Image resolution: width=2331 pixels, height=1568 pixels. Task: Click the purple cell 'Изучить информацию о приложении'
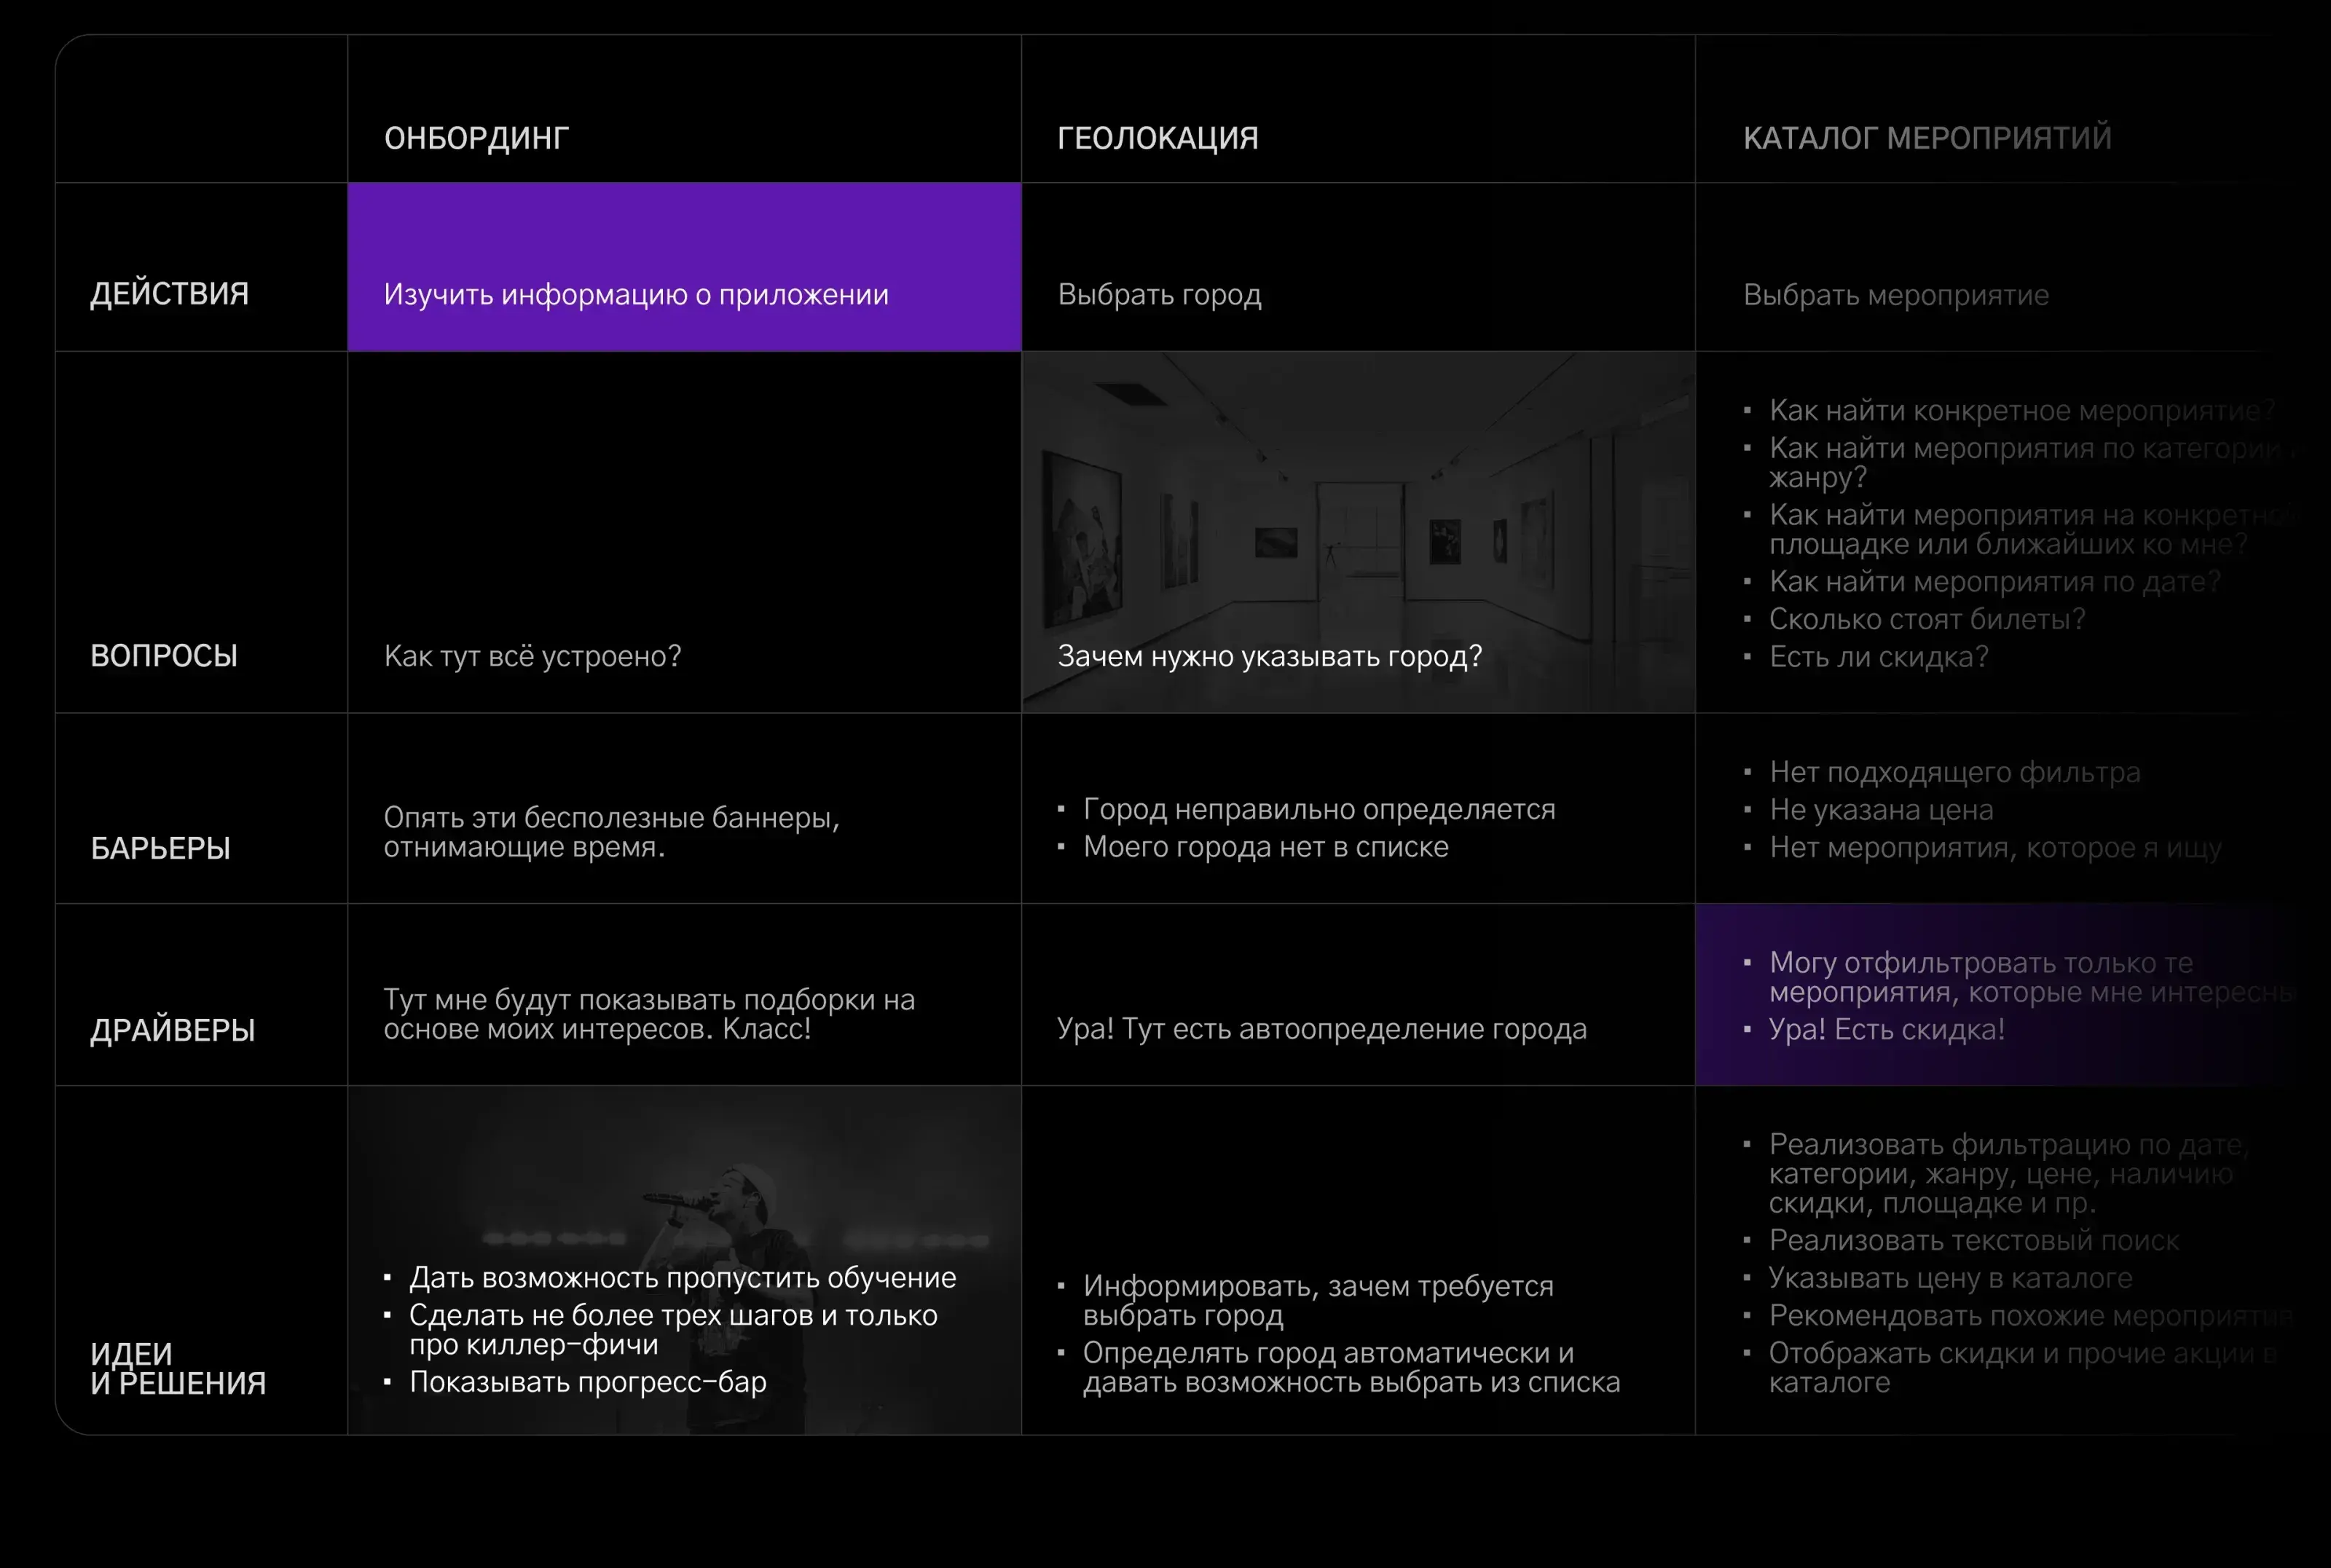click(684, 267)
